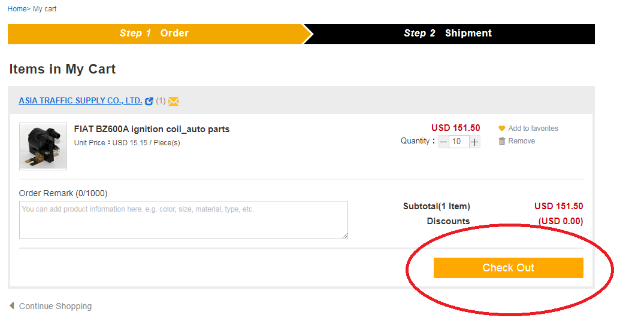Click the envelope icon to message supplier
This screenshot has width=632, height=324.
point(174,101)
